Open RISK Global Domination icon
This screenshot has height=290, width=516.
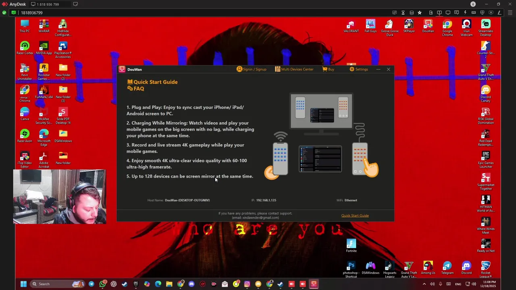pyautogui.click(x=486, y=116)
